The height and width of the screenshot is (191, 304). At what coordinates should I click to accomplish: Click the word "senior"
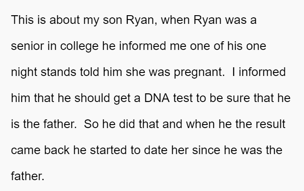click(x=27, y=46)
